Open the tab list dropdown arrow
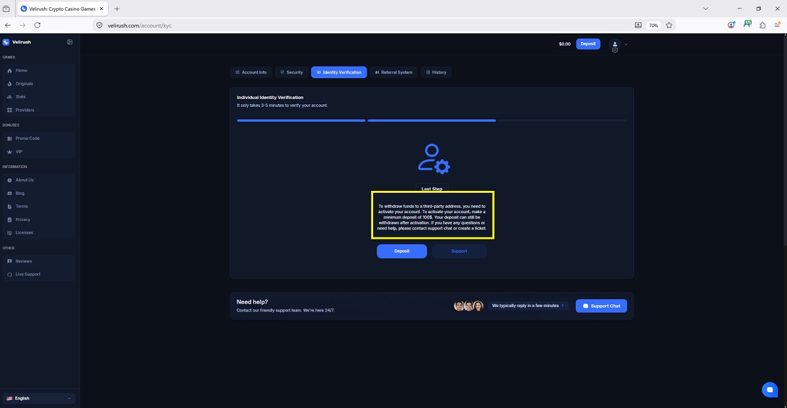Screen dimensions: 787x408 tap(706, 9)
